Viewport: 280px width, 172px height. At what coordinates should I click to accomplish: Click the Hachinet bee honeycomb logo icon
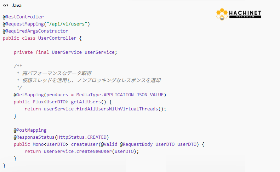coord(222,15)
